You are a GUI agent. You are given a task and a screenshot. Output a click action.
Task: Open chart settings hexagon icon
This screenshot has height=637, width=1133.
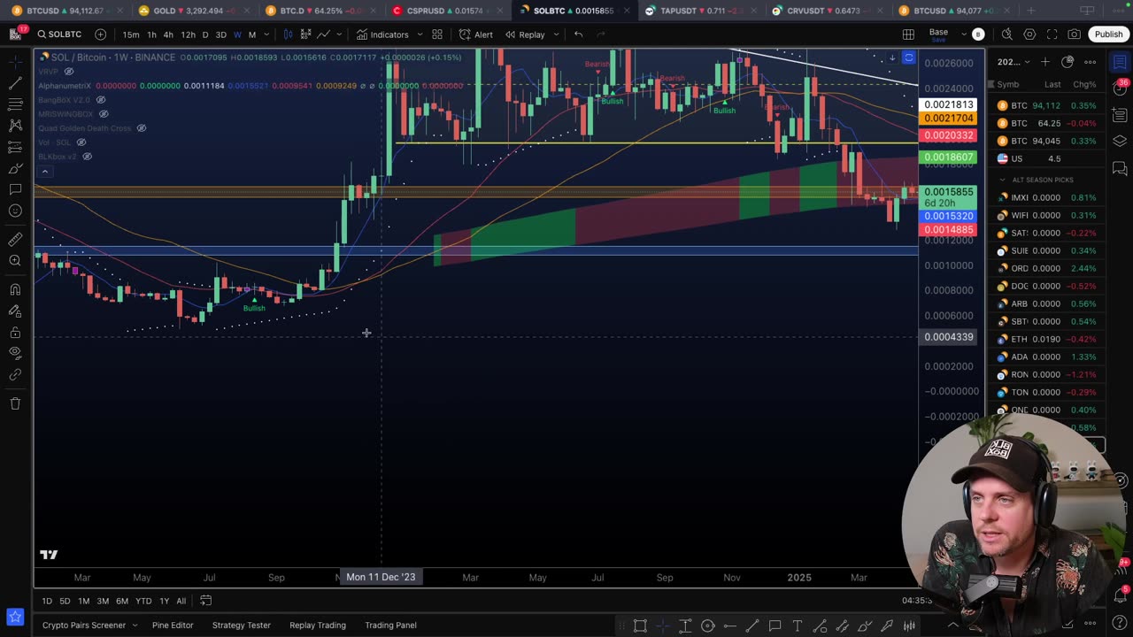(1029, 35)
